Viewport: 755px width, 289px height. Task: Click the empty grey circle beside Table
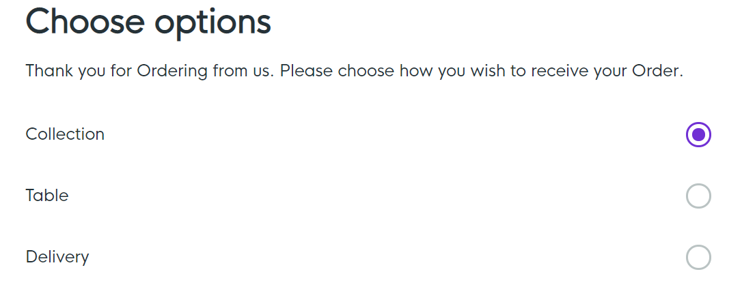click(698, 196)
